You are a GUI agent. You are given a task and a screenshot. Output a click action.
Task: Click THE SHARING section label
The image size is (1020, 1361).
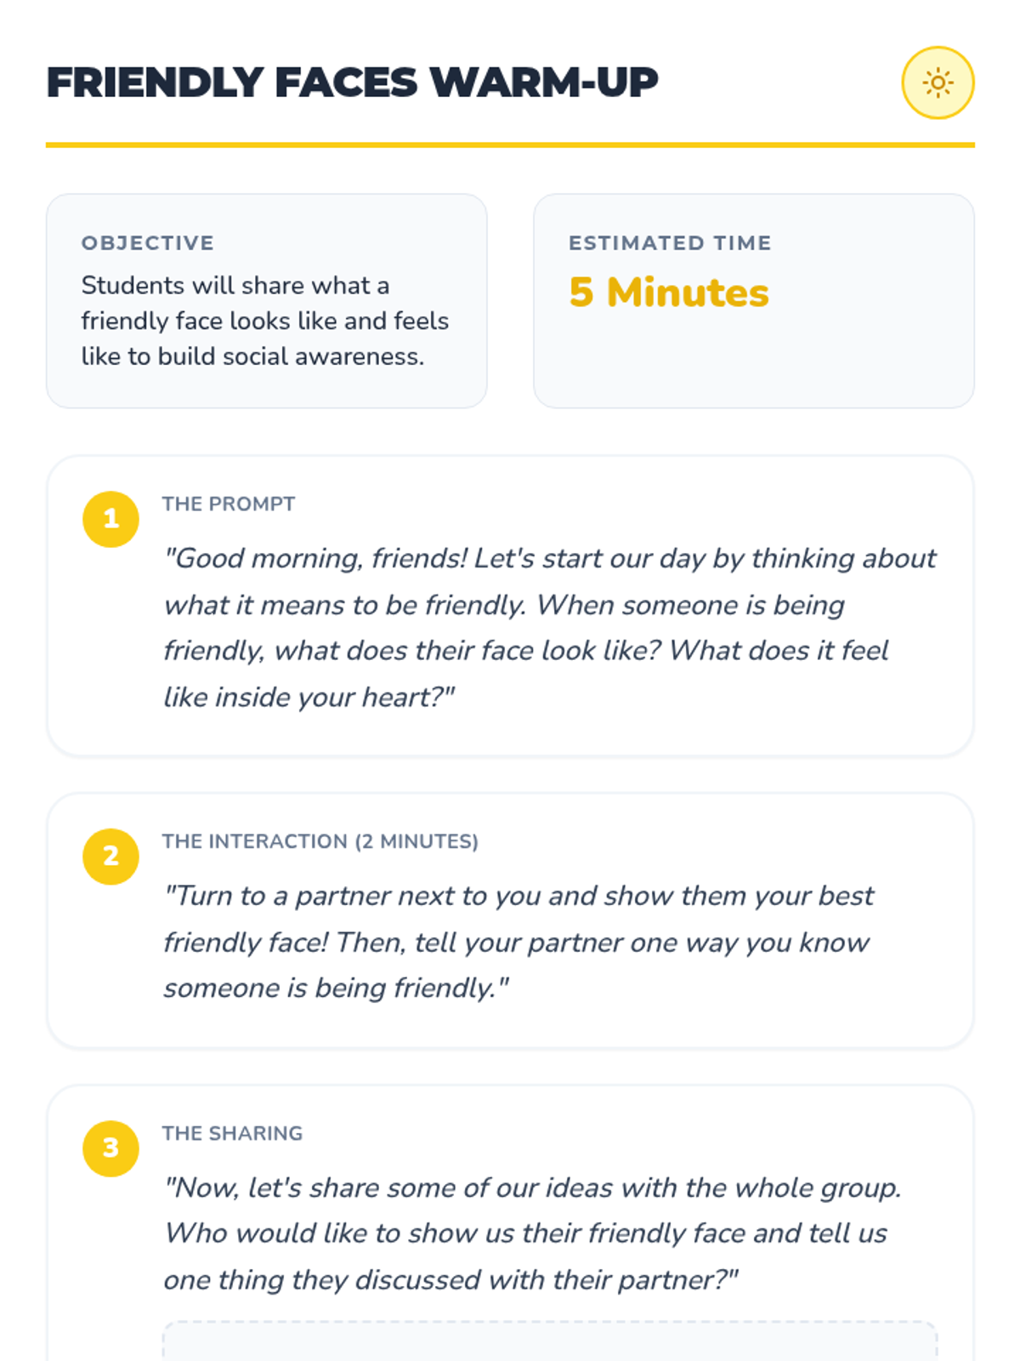tap(233, 1133)
